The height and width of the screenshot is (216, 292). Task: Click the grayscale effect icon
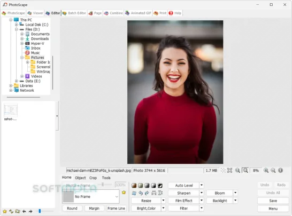147,186
